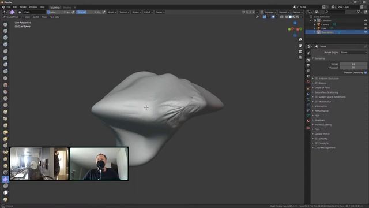Open the World properties tab

308,82
